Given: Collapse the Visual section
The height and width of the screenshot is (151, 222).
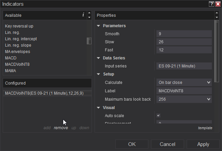Looking at the screenshot, I should pos(99,108).
